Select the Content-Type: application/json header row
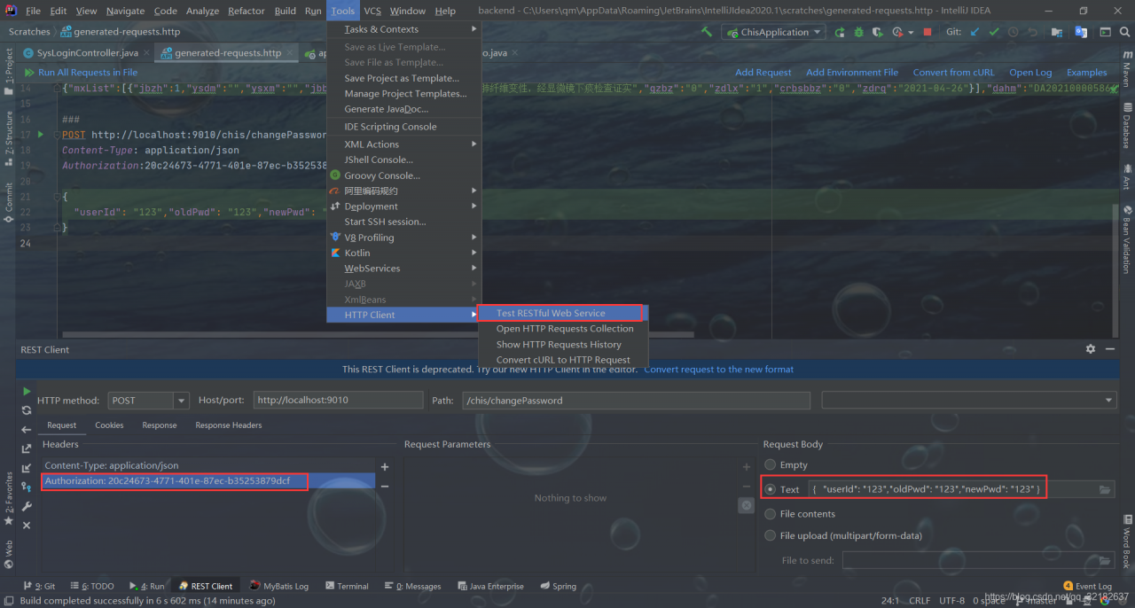The height and width of the screenshot is (608, 1135). pos(208,465)
